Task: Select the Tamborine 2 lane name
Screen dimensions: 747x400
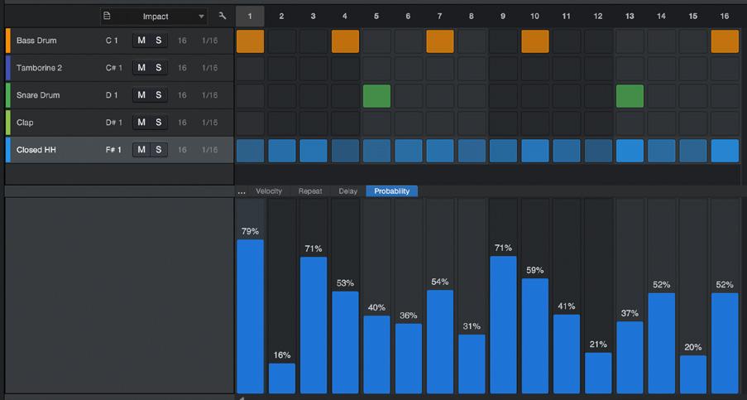Action: tap(39, 68)
